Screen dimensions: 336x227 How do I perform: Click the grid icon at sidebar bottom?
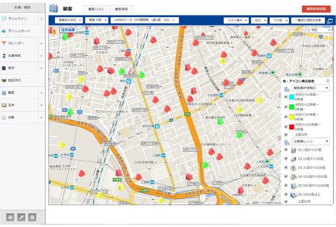coord(32,217)
